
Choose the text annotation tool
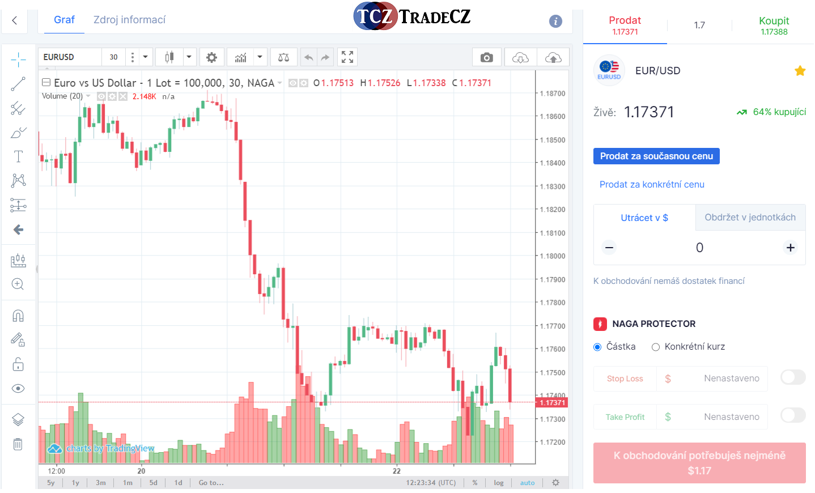[18, 156]
